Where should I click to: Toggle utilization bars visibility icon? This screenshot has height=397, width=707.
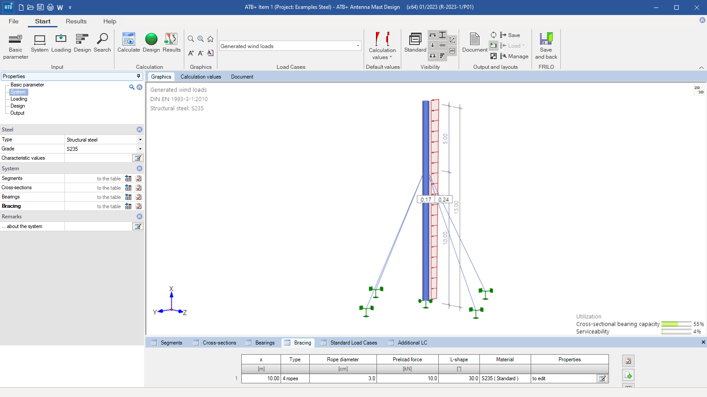pyautogui.click(x=442, y=56)
